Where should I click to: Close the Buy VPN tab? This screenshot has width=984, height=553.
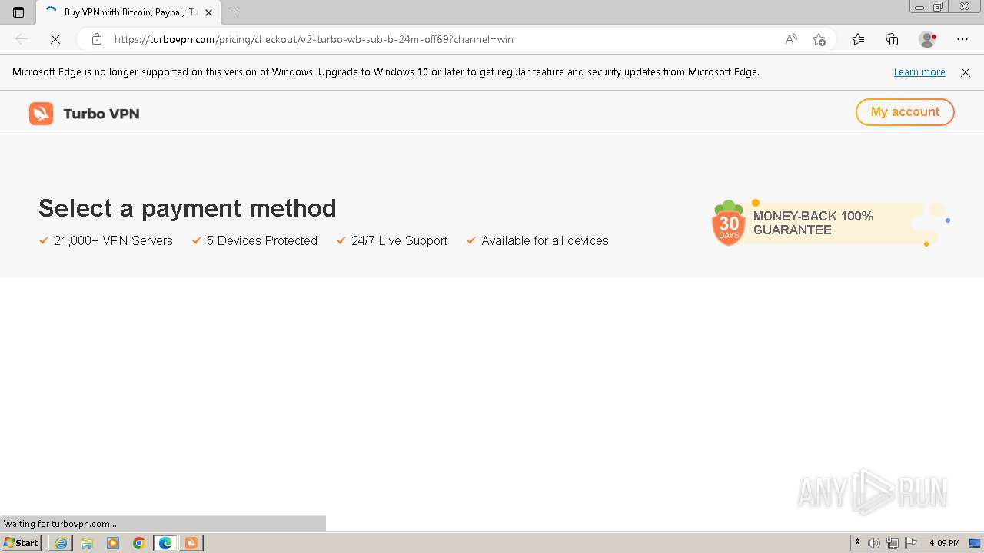click(208, 12)
